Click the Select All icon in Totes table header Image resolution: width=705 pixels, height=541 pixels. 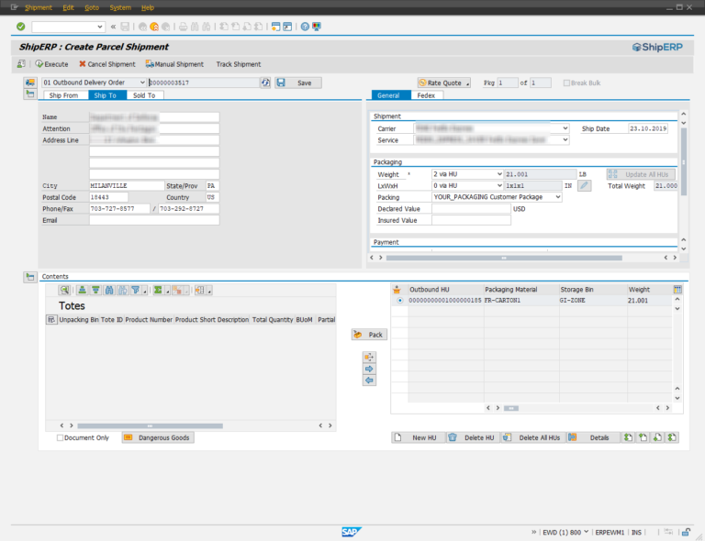point(51,320)
